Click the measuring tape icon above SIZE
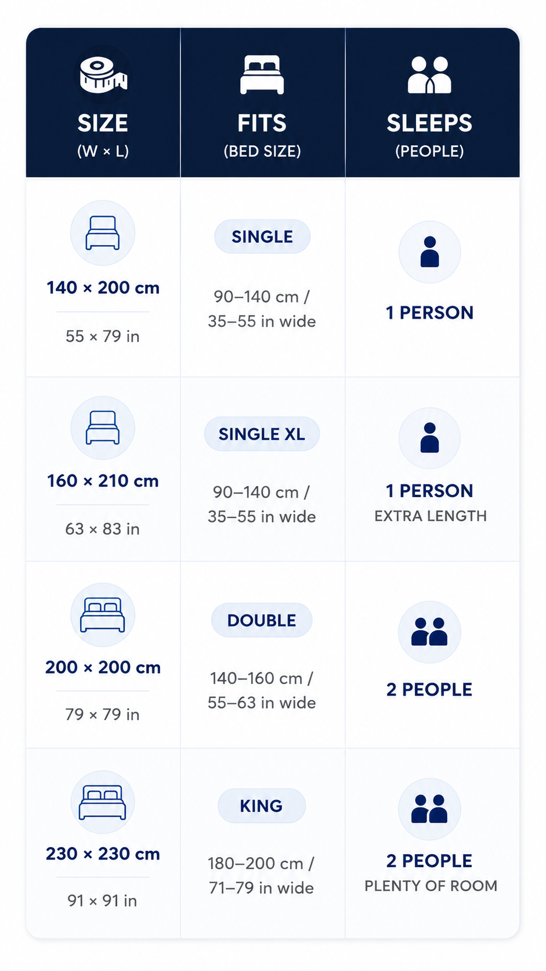The image size is (546, 971). [103, 75]
